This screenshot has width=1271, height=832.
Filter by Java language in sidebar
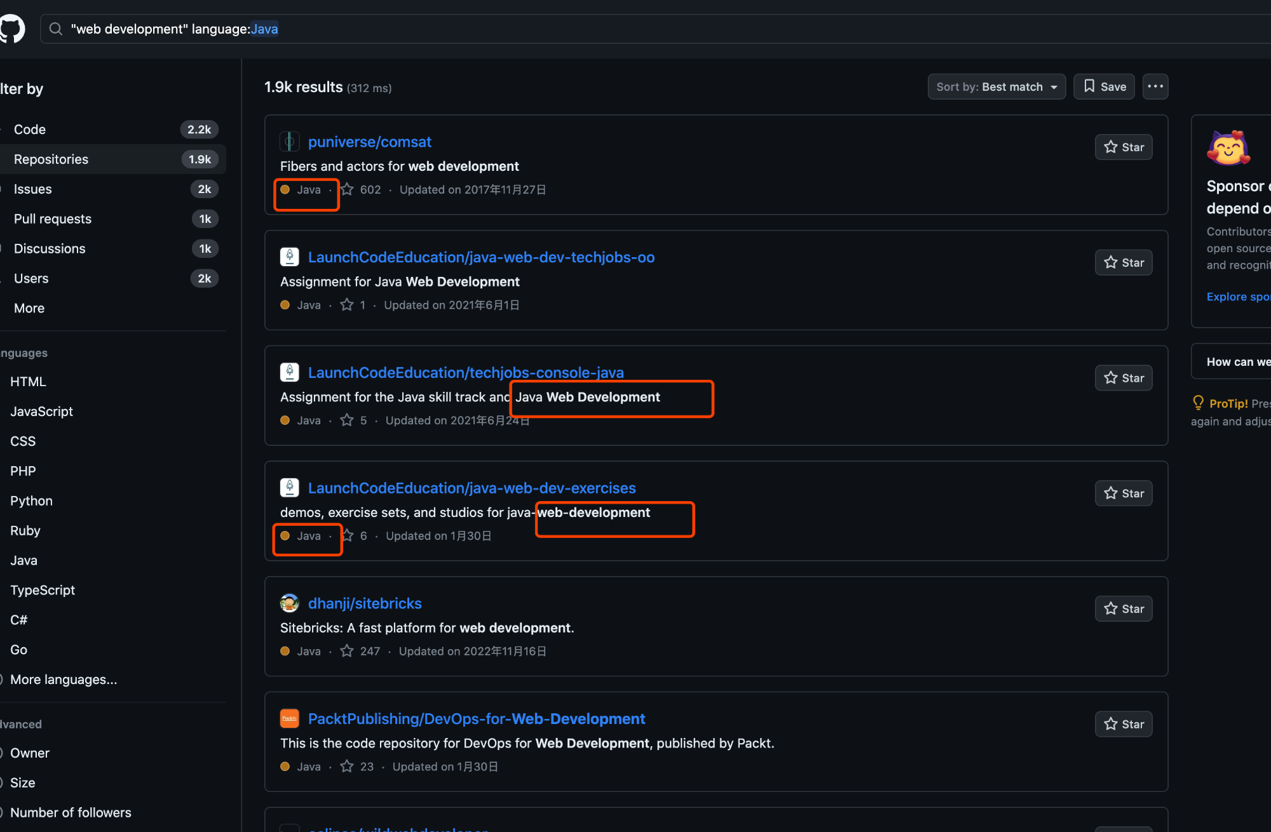24,561
